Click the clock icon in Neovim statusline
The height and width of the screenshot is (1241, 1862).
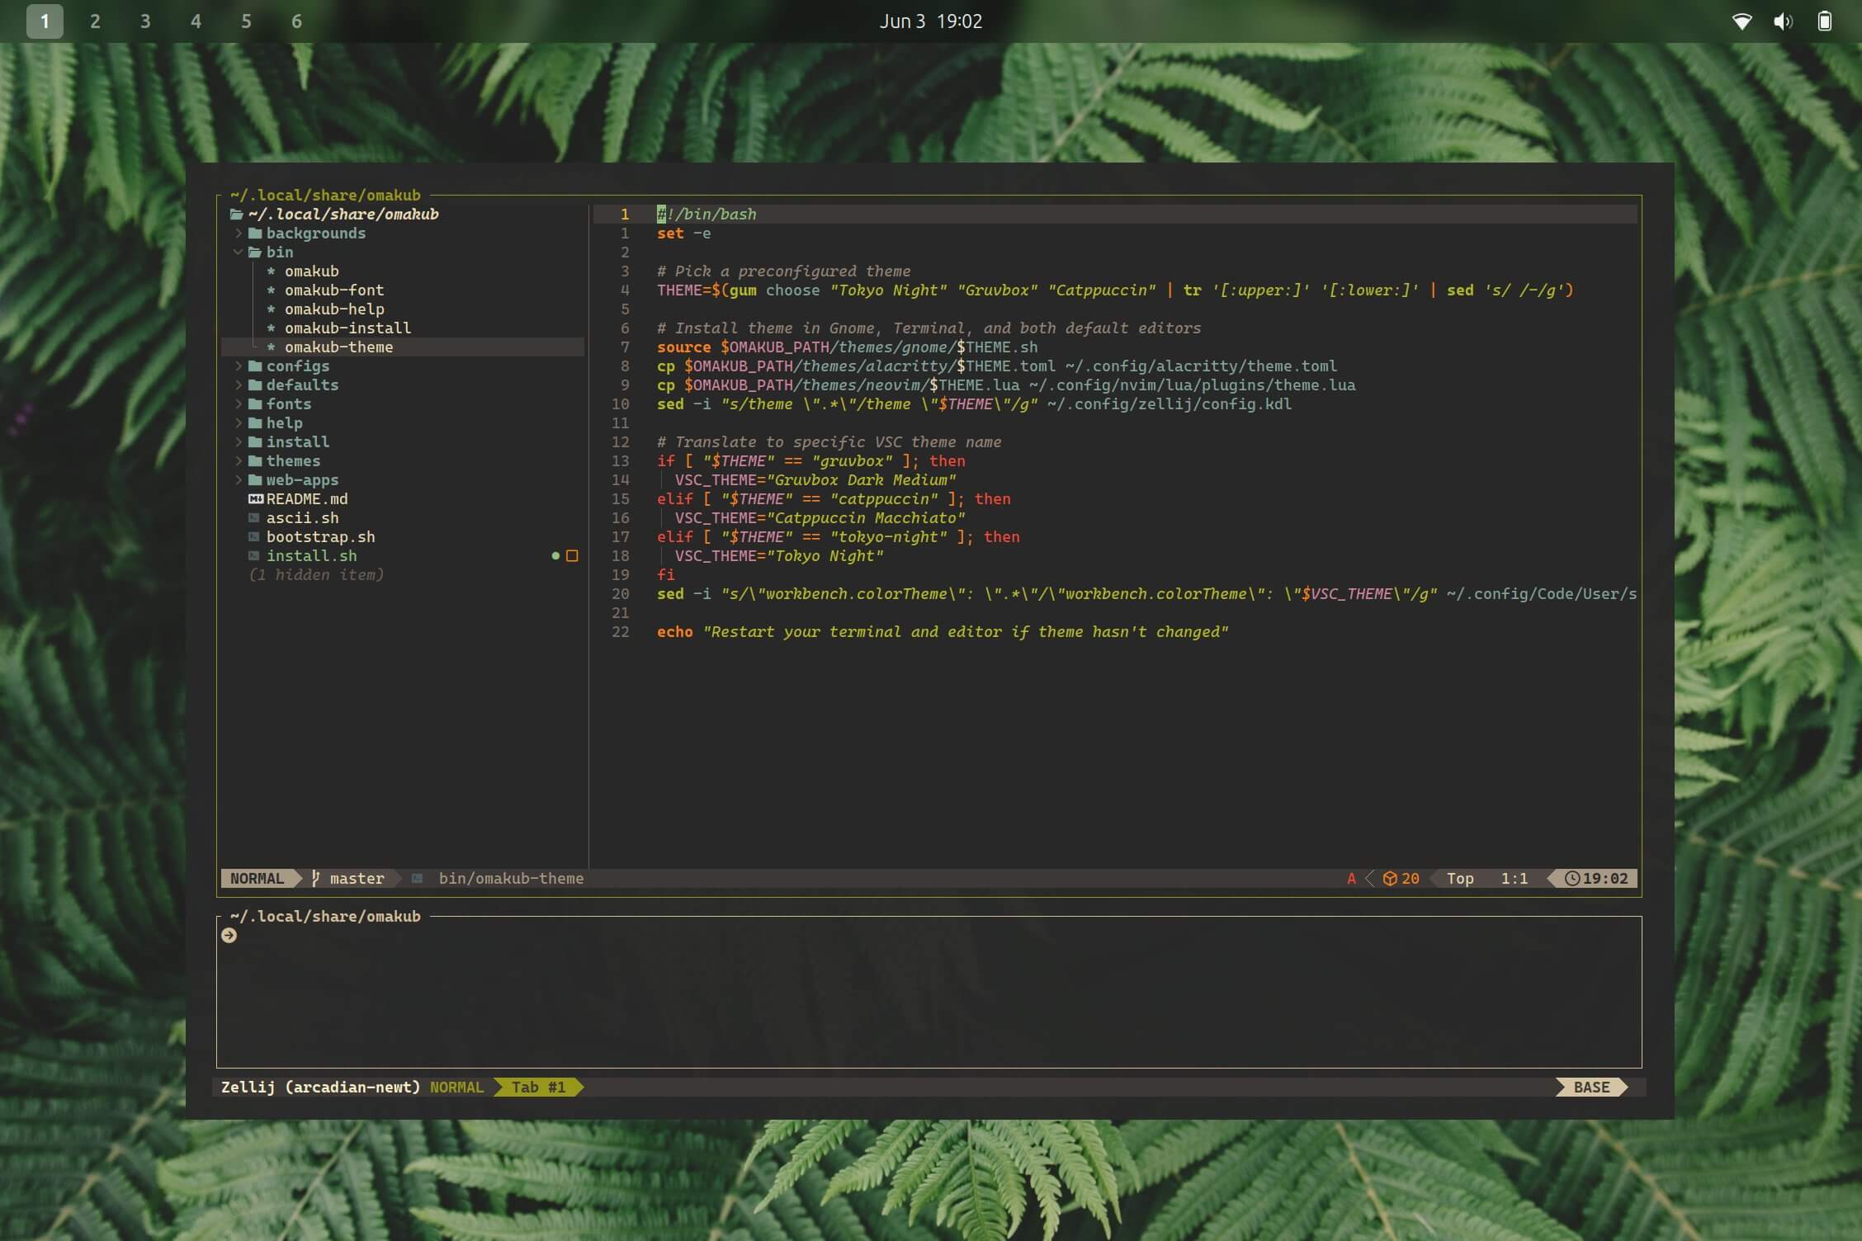point(1572,878)
